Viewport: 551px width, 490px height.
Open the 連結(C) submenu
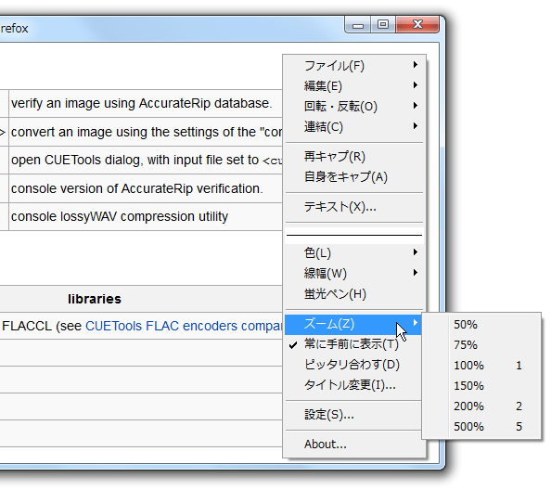click(x=354, y=126)
